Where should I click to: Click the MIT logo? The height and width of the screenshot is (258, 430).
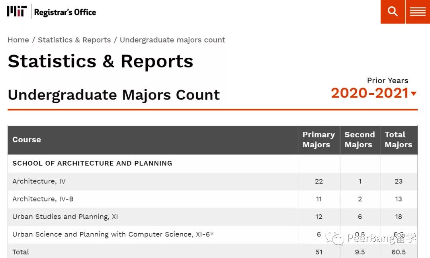point(16,12)
